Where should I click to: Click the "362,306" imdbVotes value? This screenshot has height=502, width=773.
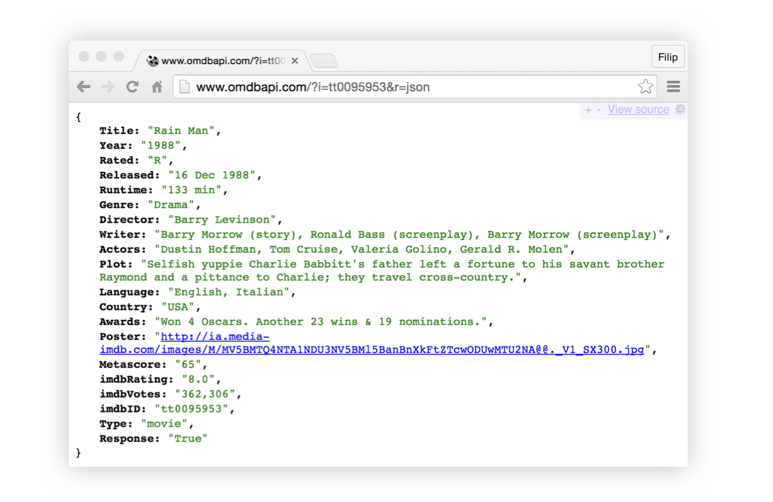pos(205,395)
